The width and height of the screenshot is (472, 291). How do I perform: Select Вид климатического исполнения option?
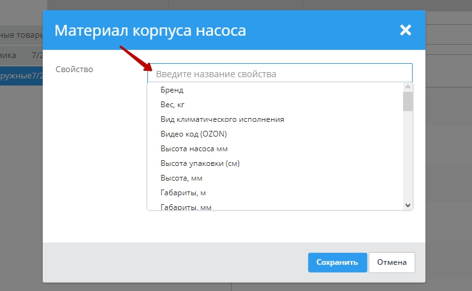click(222, 119)
